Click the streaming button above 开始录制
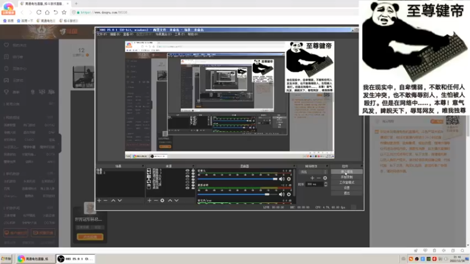Screen dimensions: 470x264 [x=347, y=171]
